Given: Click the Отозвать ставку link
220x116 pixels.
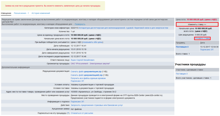Looking at the screenshot, I should pyautogui.click(x=202, y=38).
